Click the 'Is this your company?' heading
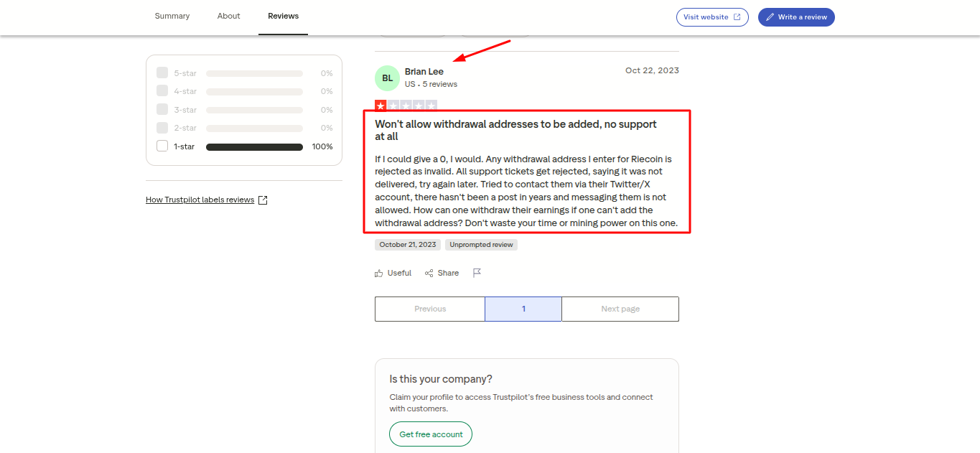Viewport: 980px width, 453px height. 441,379
